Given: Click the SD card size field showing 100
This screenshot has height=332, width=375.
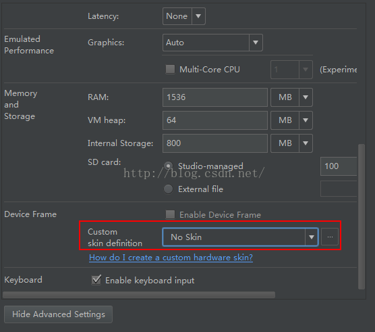Looking at the screenshot, I should pos(339,166).
